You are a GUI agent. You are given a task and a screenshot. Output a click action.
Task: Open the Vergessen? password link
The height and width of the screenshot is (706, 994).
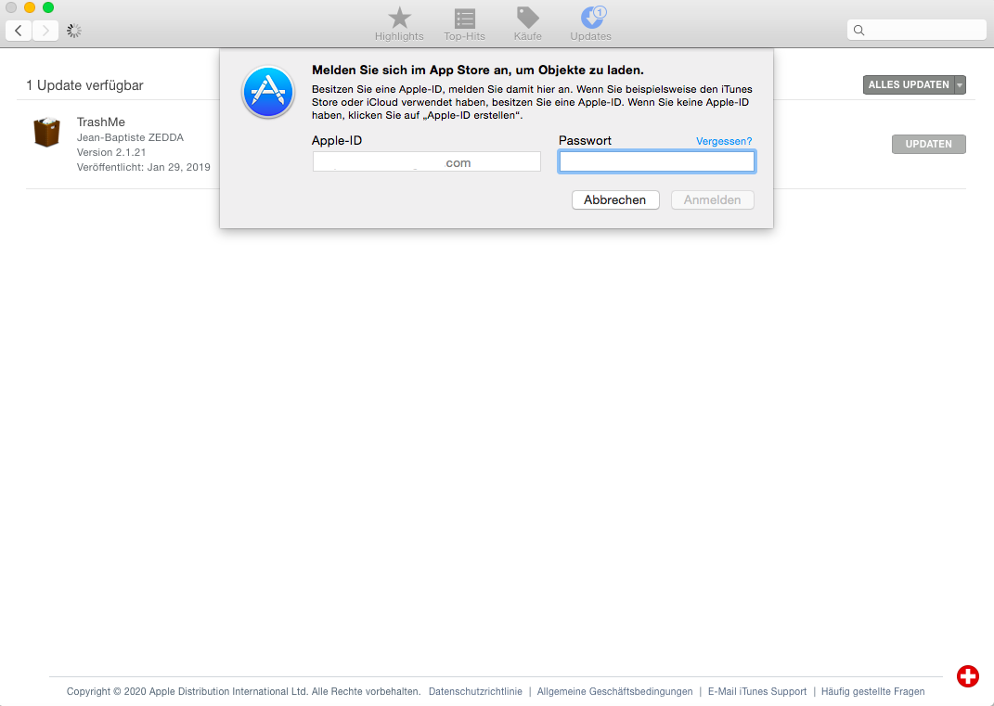tap(724, 141)
